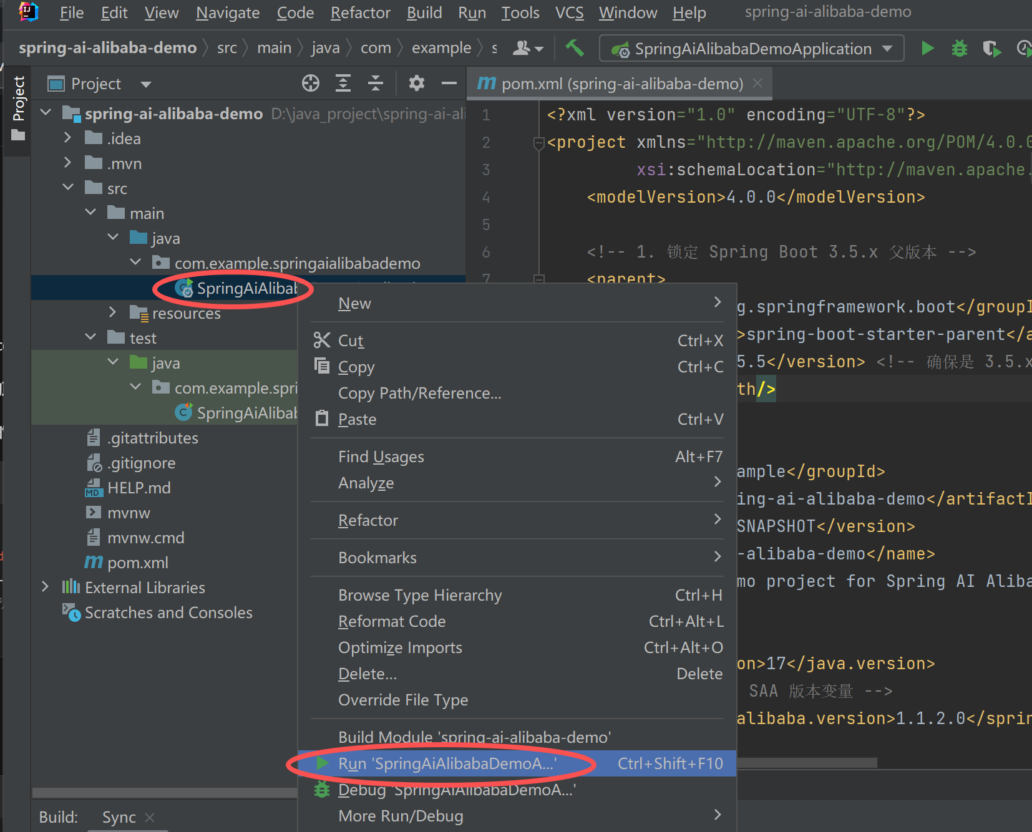The height and width of the screenshot is (832, 1032).
Task: Start Debug with the bug icon in toolbar
Action: point(959,48)
